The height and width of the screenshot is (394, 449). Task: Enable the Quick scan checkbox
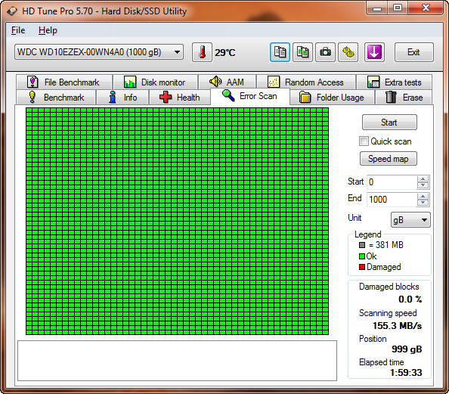[364, 141]
